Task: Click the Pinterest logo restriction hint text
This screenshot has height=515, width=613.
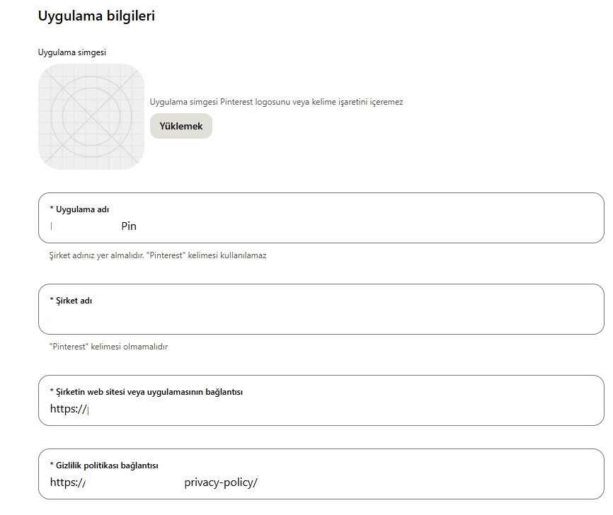Action: 276,102
